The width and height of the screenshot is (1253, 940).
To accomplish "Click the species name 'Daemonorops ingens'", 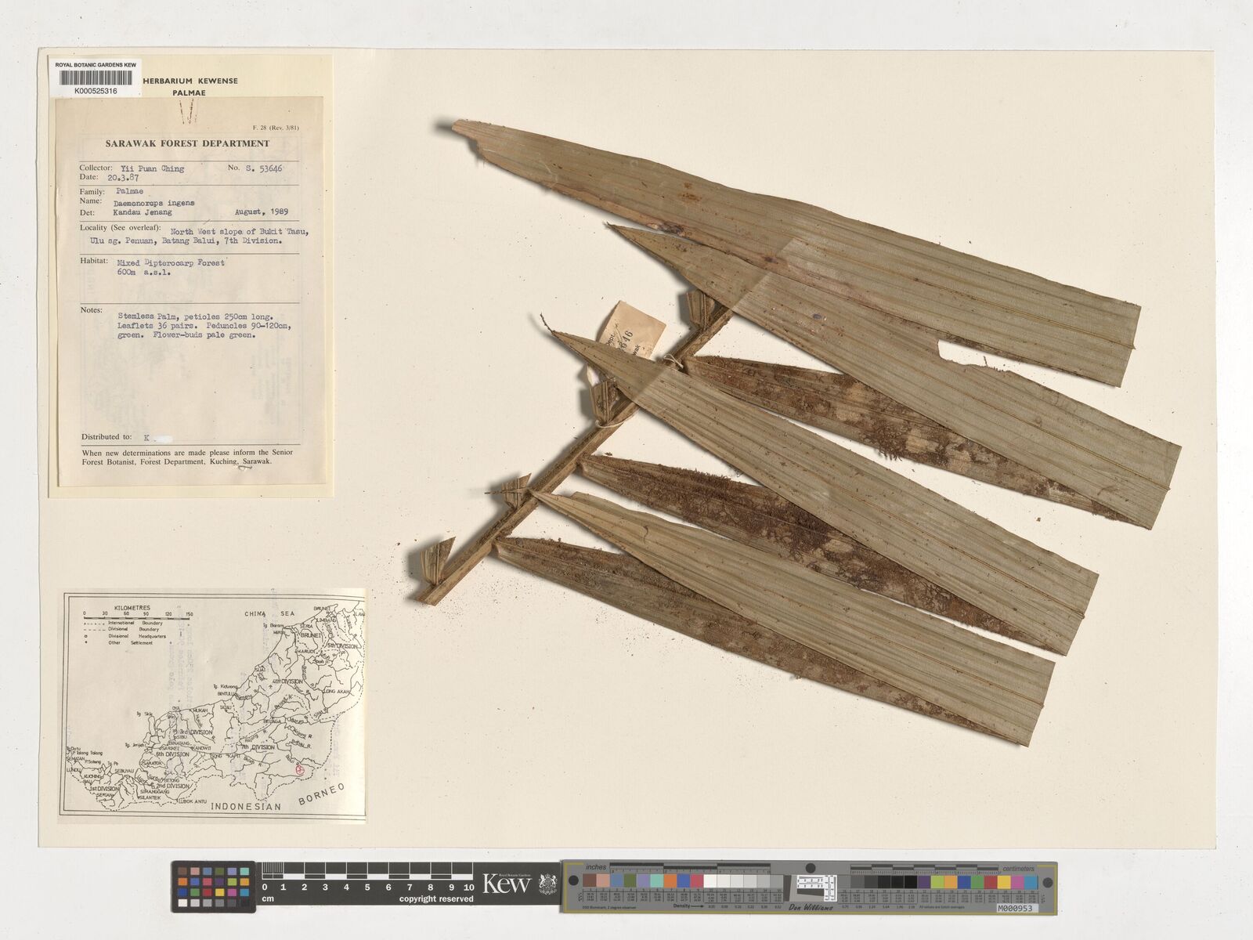I will click(x=153, y=203).
